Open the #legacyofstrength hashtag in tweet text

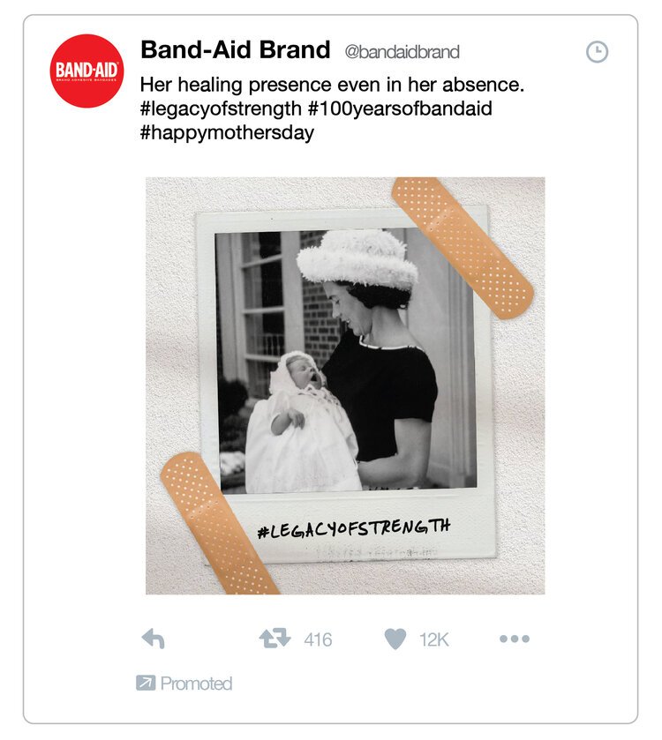[x=221, y=108]
